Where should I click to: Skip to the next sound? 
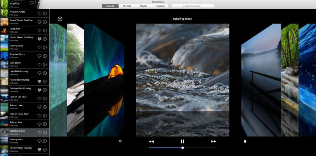coord(214,141)
